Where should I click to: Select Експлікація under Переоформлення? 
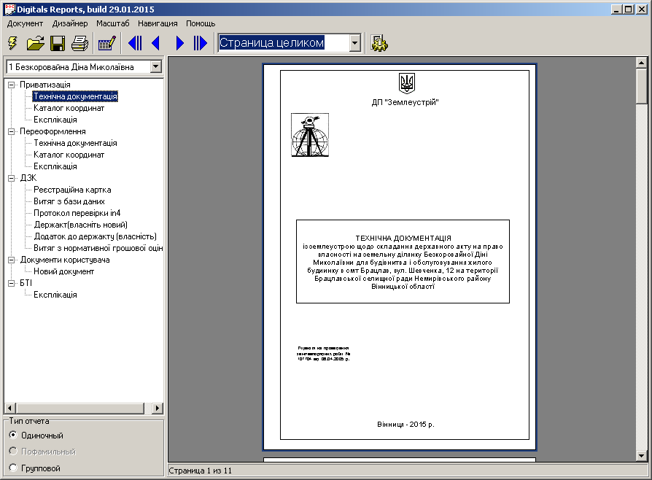point(55,166)
